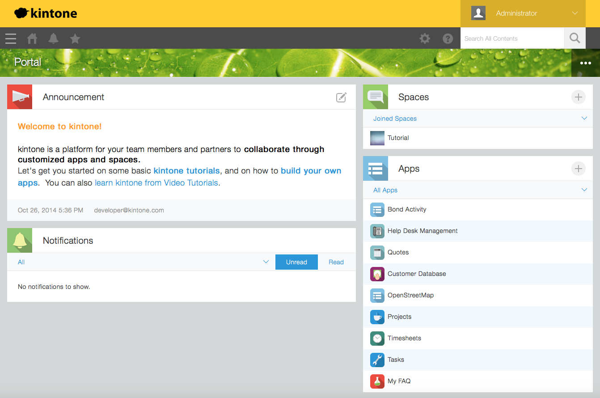Expand the Joined Spaces dropdown
The width and height of the screenshot is (600, 398).
point(584,119)
